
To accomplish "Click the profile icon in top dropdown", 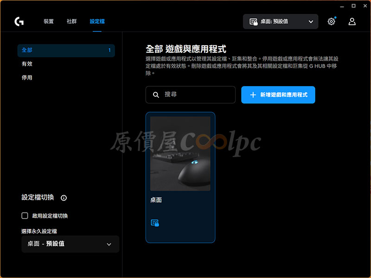I will [x=253, y=22].
